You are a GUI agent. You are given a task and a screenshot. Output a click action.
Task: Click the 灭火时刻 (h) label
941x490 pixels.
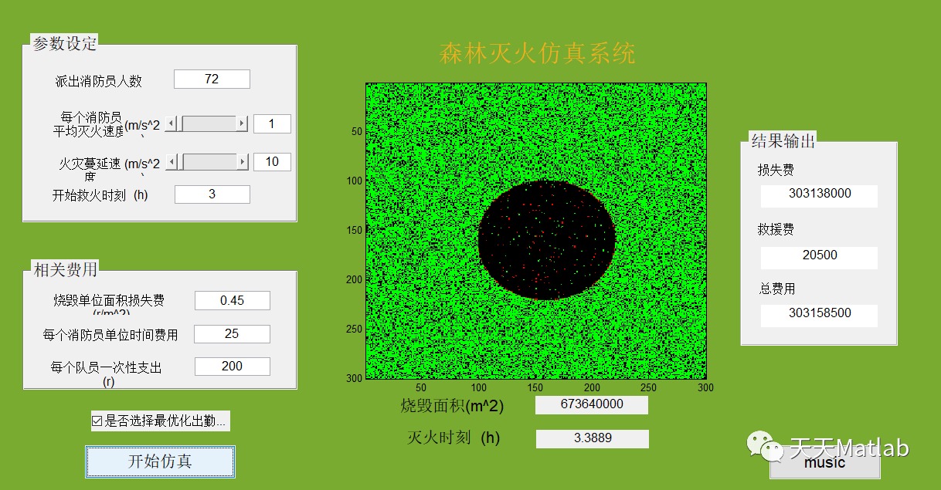[x=454, y=438]
